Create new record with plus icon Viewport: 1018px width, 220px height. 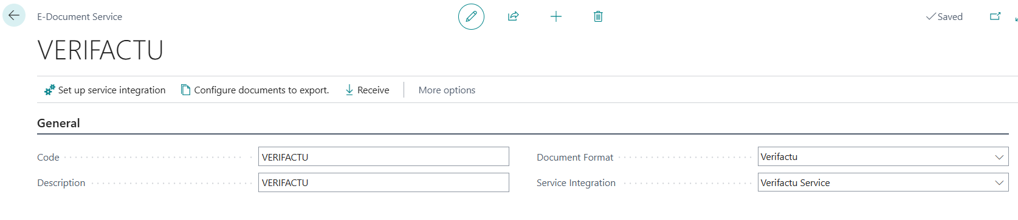point(555,16)
